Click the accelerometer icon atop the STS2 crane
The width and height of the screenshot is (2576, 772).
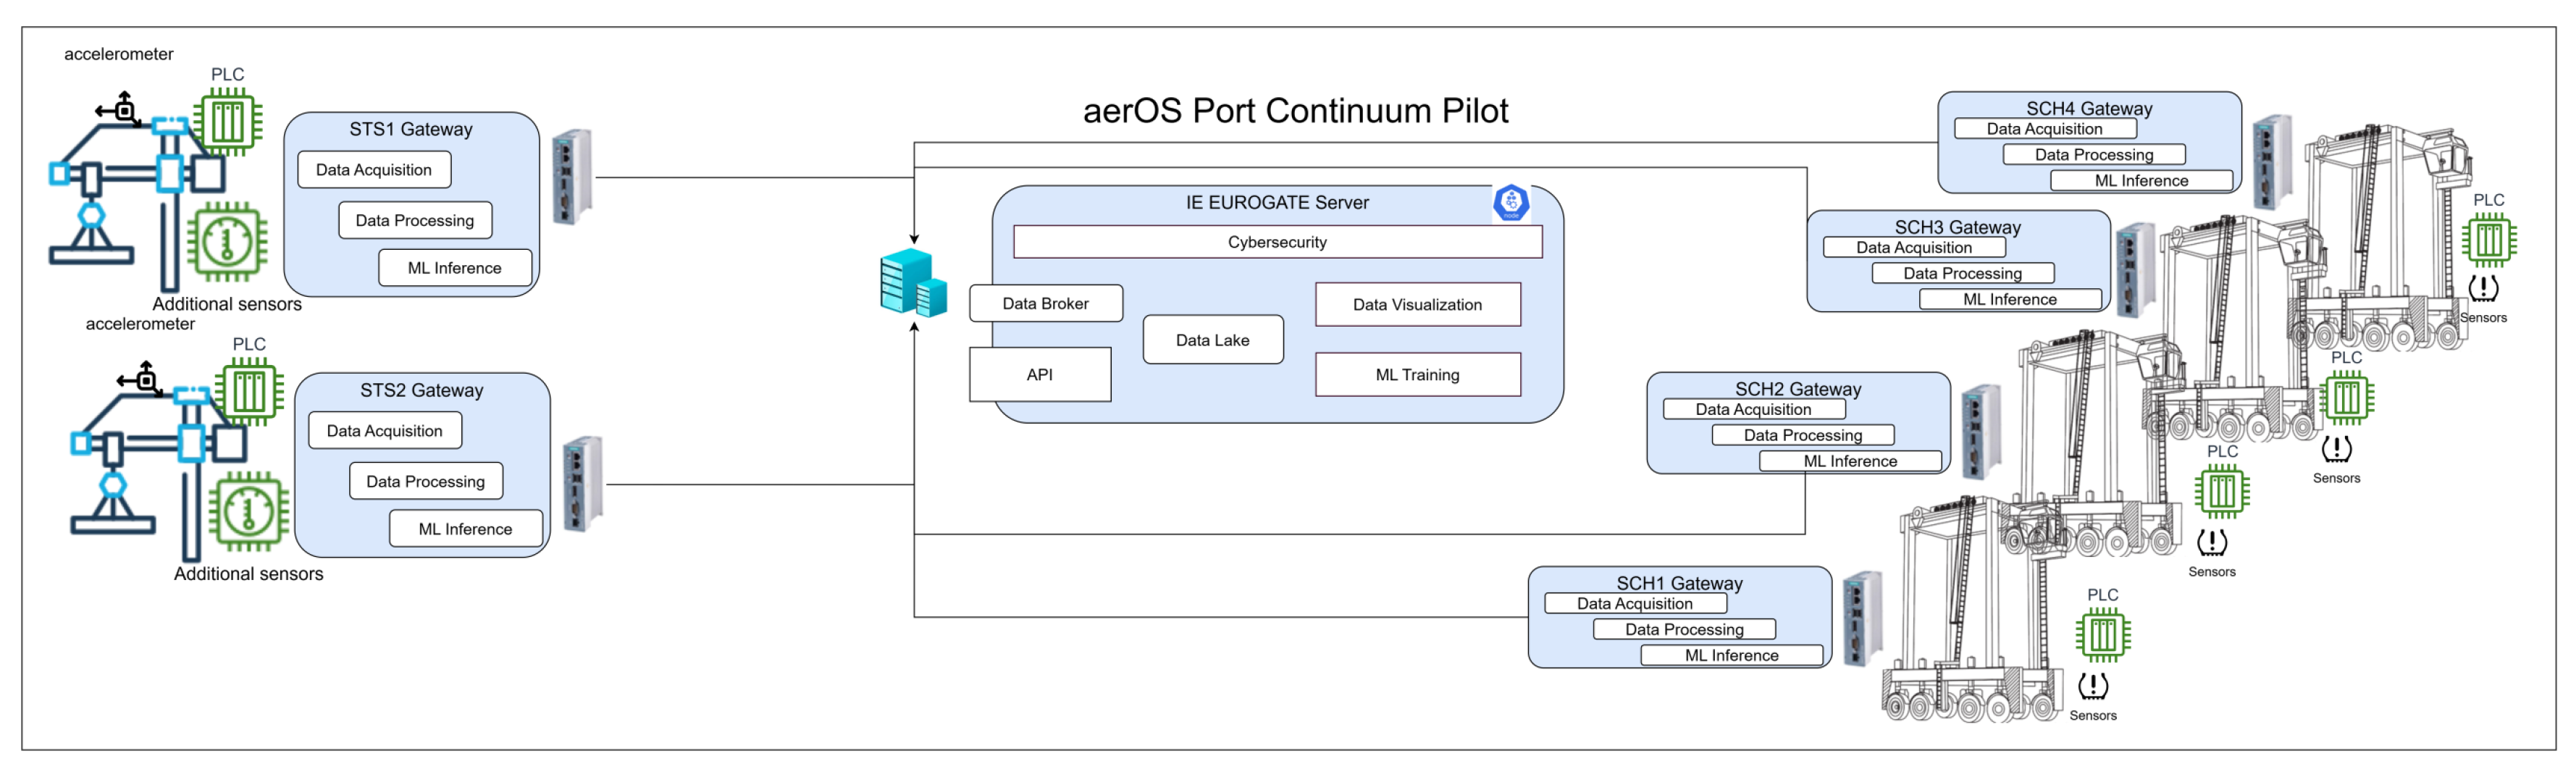[x=145, y=378]
